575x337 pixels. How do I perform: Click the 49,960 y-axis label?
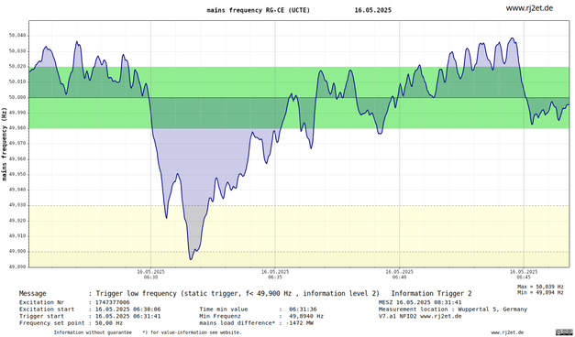tap(18, 159)
